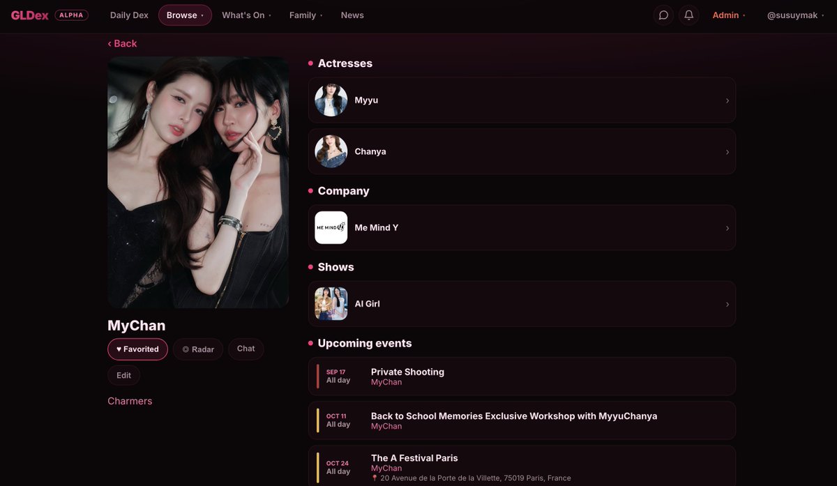Click the chevron on Me Mind Y row
The width and height of the screenshot is (837, 486).
pos(727,228)
